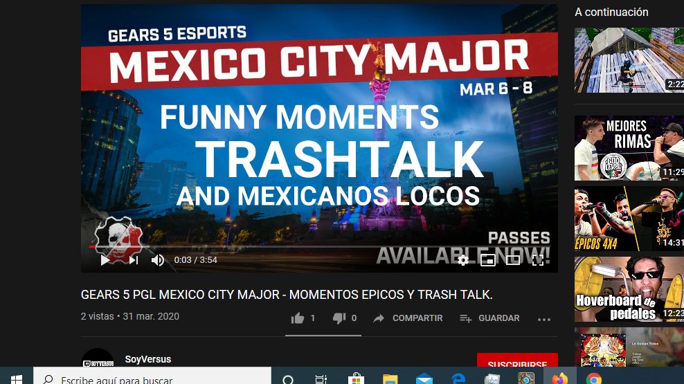This screenshot has height=384, width=684.
Task: Open video settings gear
Action: pos(463,260)
